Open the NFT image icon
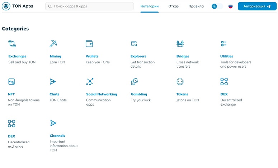278x168 pixels. [x=11, y=82]
